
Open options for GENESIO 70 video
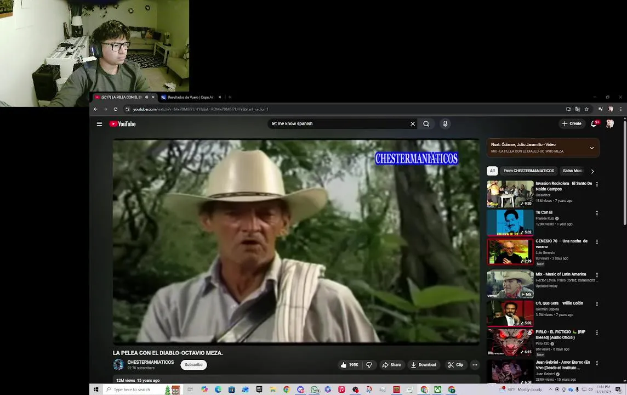pyautogui.click(x=597, y=242)
